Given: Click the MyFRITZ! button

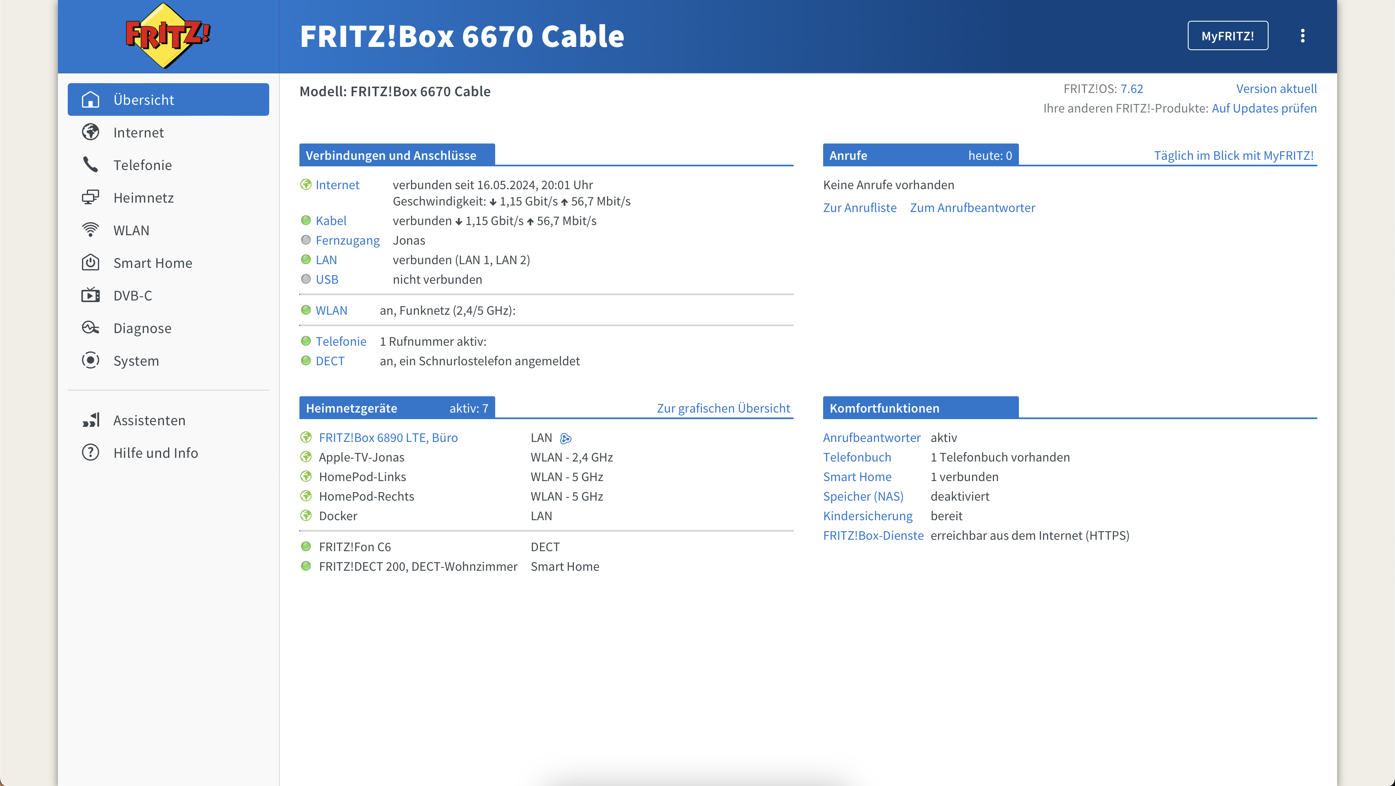Looking at the screenshot, I should pyautogui.click(x=1228, y=36).
